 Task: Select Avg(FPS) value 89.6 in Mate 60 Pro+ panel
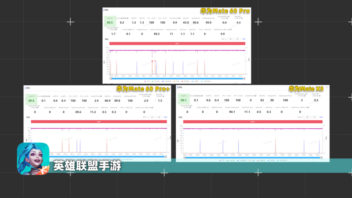[32, 100]
